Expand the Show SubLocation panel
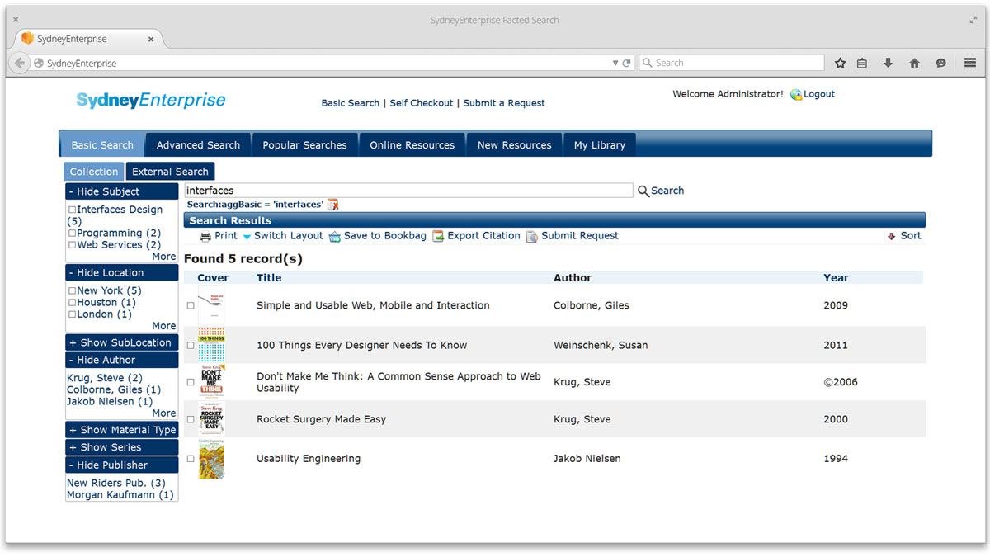 coord(122,342)
